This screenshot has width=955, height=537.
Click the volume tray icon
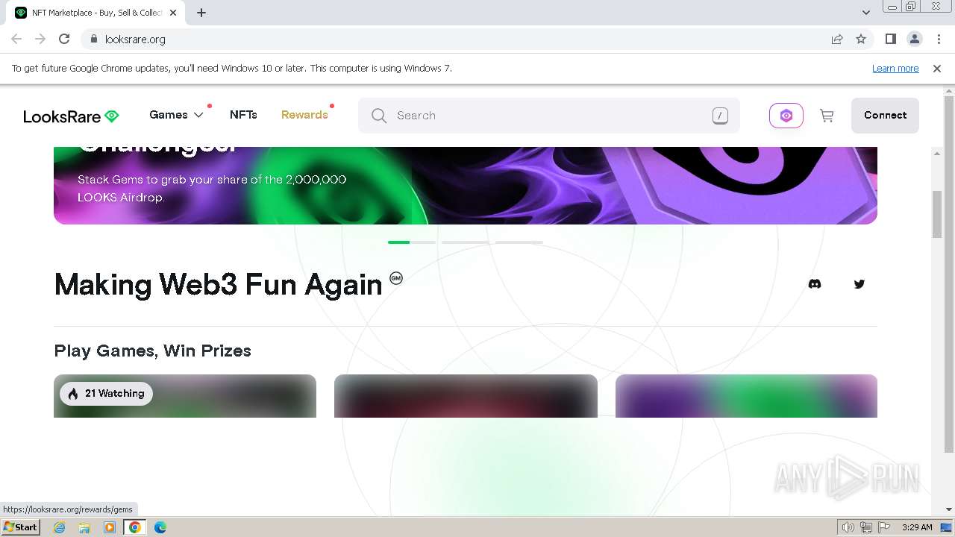pyautogui.click(x=849, y=527)
